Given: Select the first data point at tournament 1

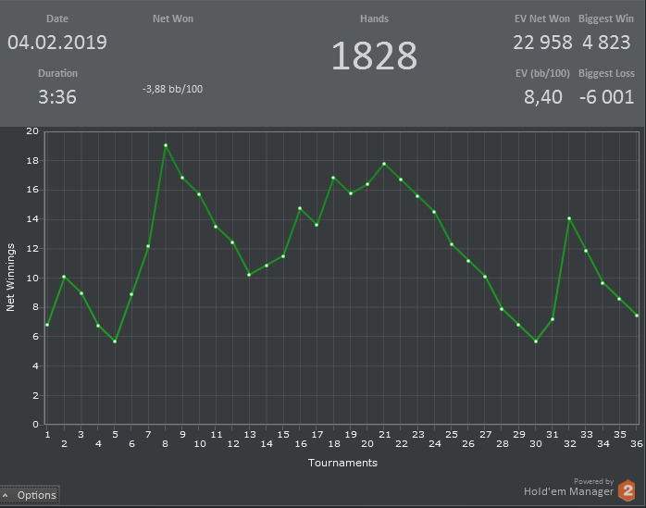Looking at the screenshot, I should pyautogui.click(x=47, y=325).
